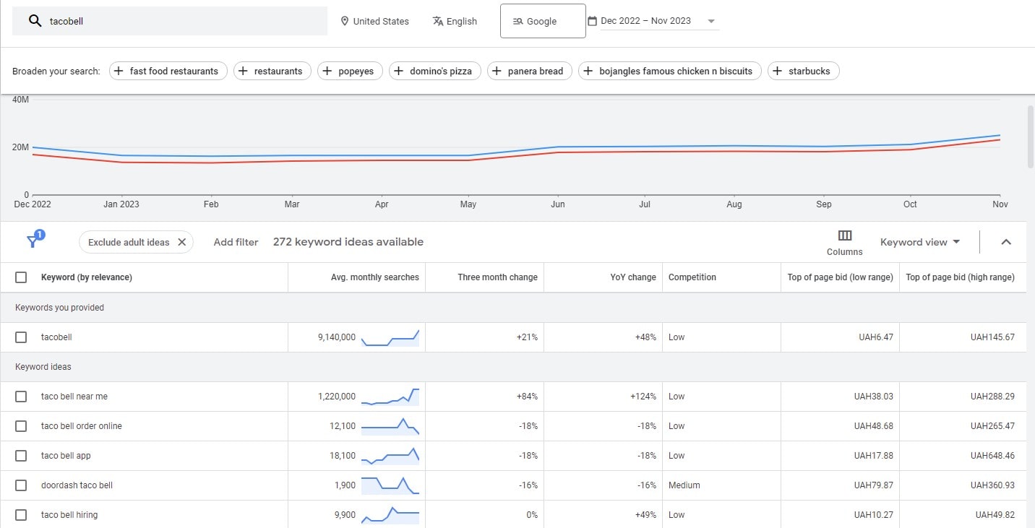Click the Add filter button
Viewport: 1035px width, 528px height.
236,242
